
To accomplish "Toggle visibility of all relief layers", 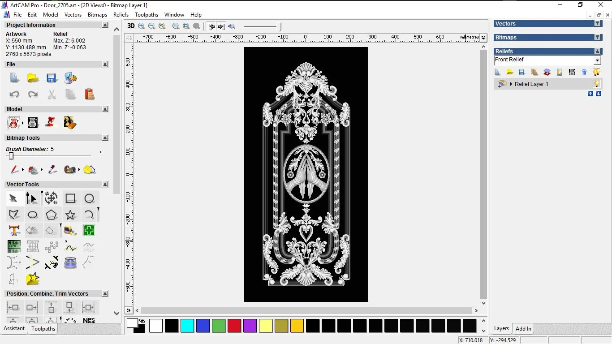I will pos(596,72).
